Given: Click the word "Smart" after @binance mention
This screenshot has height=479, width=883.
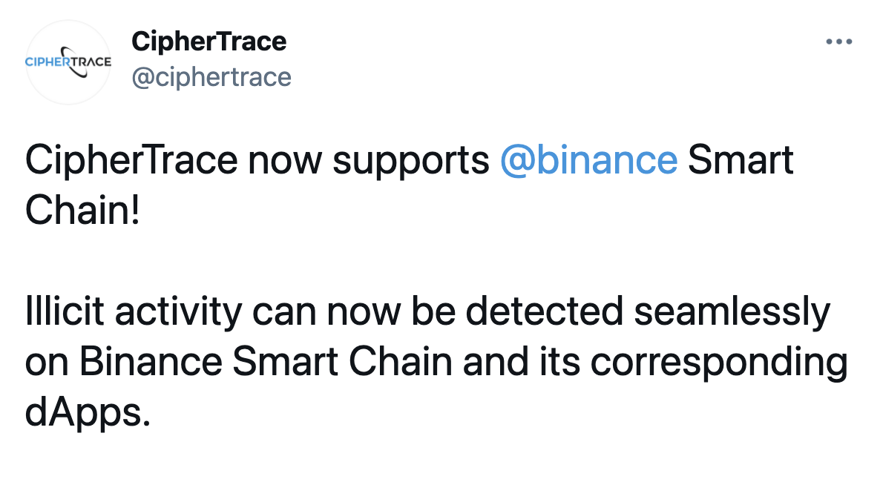Looking at the screenshot, I should [x=741, y=160].
